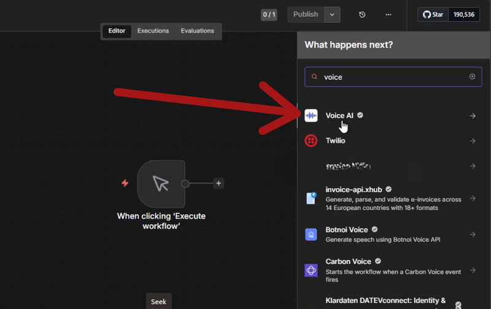Select the invoice-api.xhub document icon
The width and height of the screenshot is (491, 309).
click(x=311, y=198)
